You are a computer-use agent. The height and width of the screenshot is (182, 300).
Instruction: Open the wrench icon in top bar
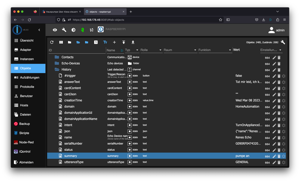point(64,30)
